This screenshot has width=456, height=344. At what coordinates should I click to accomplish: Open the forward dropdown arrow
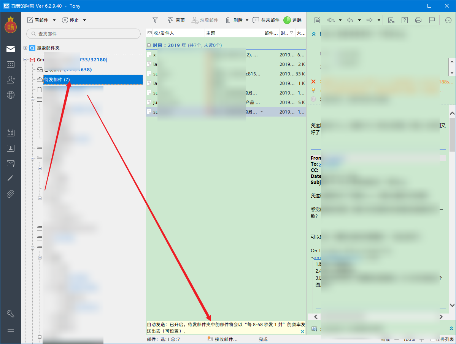click(379, 20)
